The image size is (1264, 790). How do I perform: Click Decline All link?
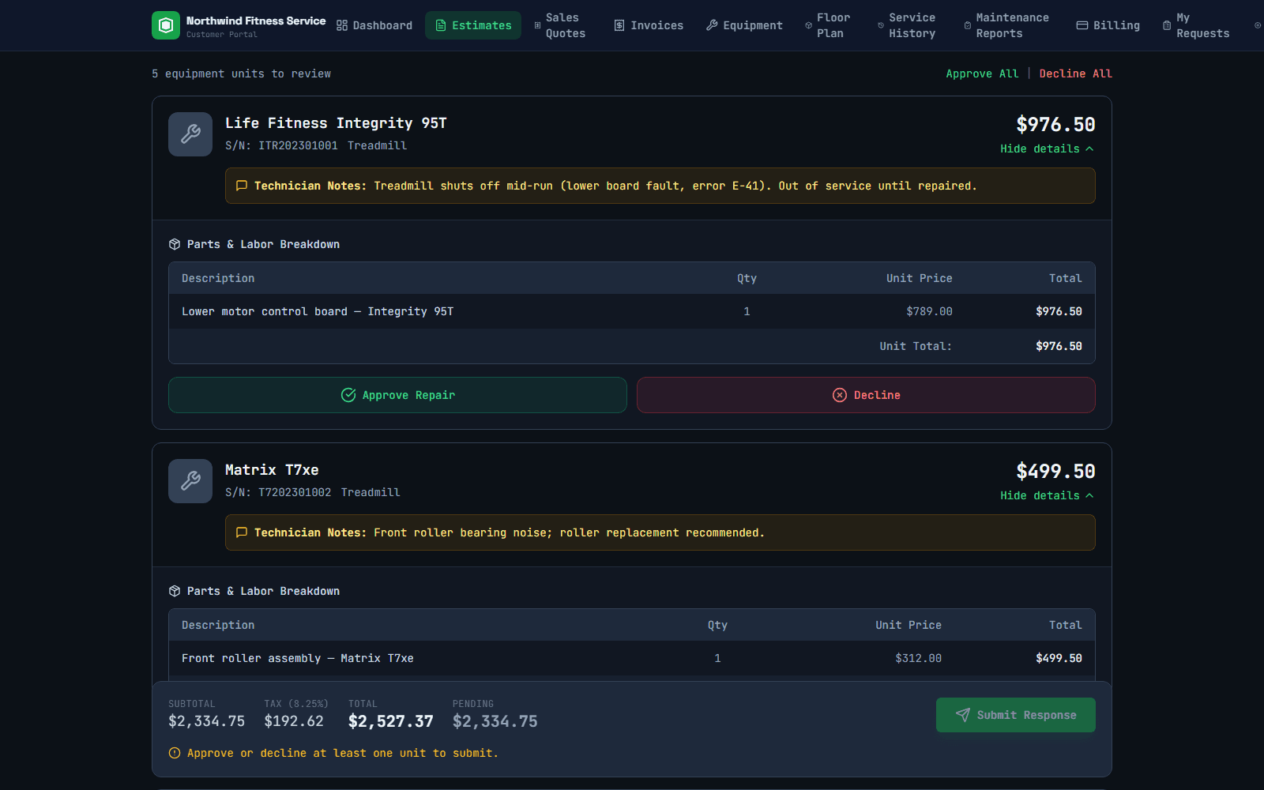pyautogui.click(x=1075, y=73)
